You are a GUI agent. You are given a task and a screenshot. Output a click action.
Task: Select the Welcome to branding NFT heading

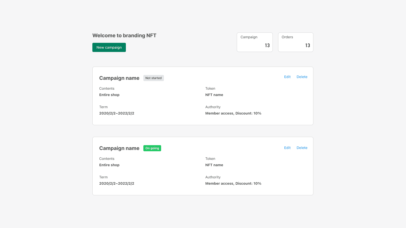click(x=124, y=35)
